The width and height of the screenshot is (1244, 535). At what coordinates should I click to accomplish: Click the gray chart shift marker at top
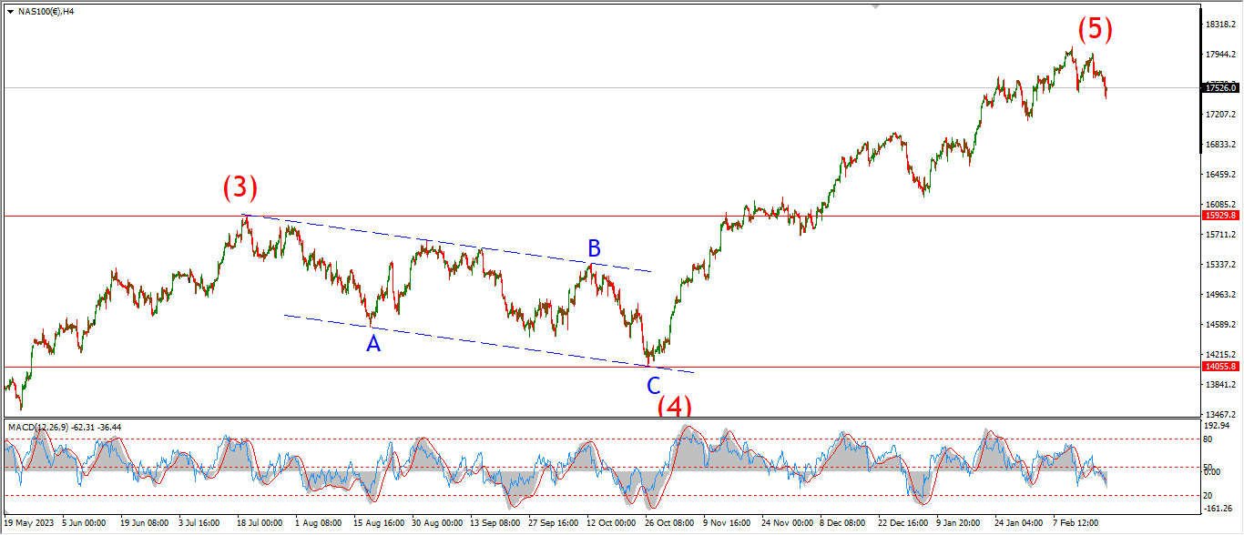[877, 5]
